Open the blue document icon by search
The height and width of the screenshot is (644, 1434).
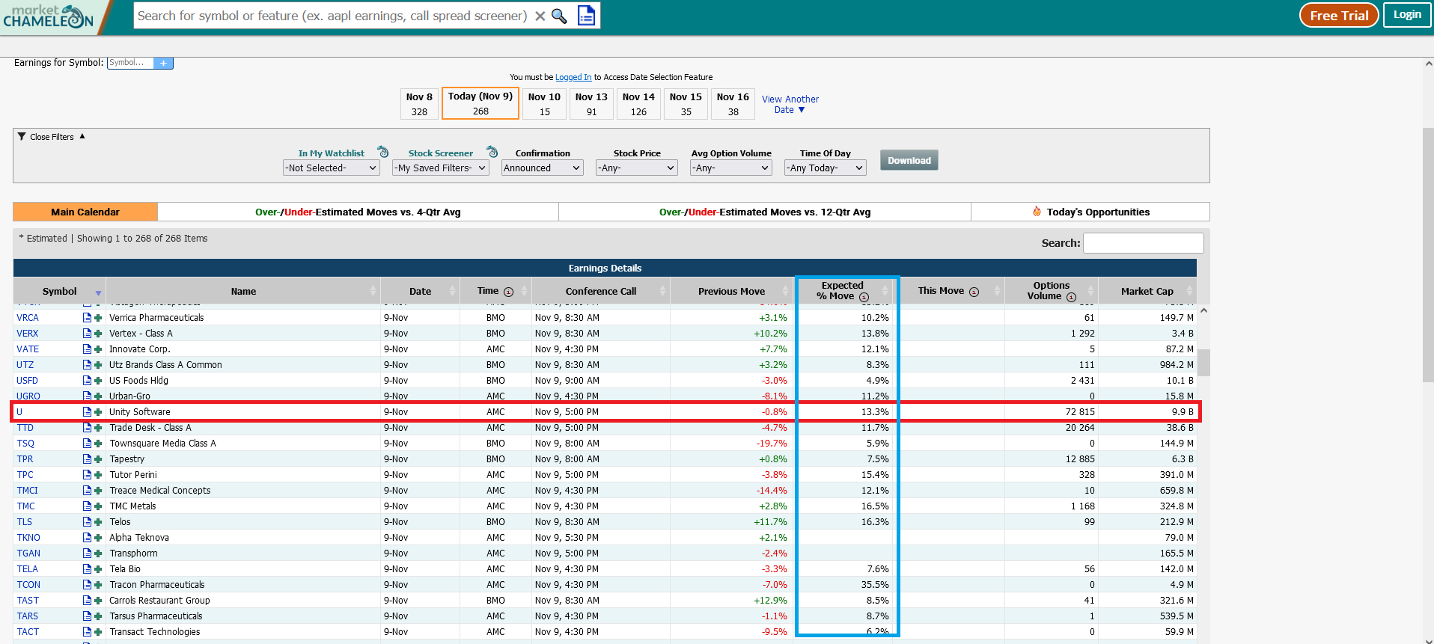tap(586, 16)
